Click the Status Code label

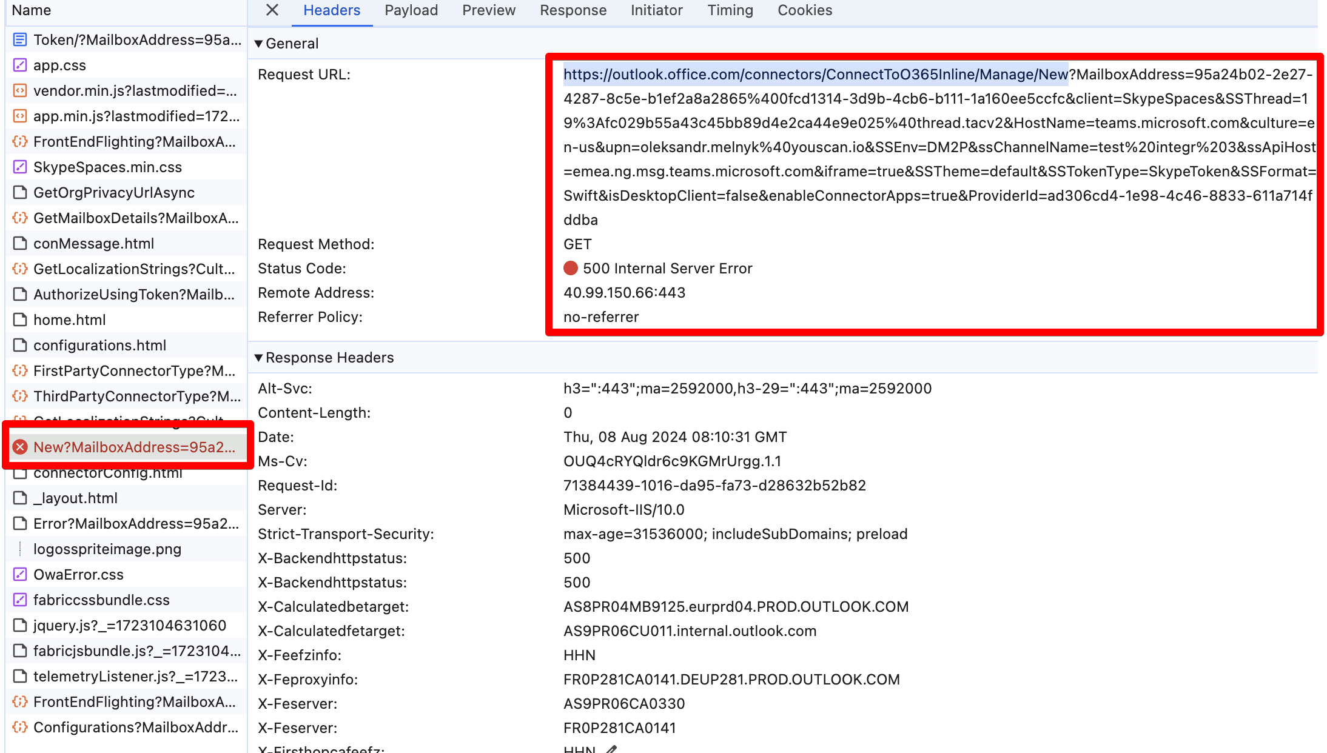301,269
